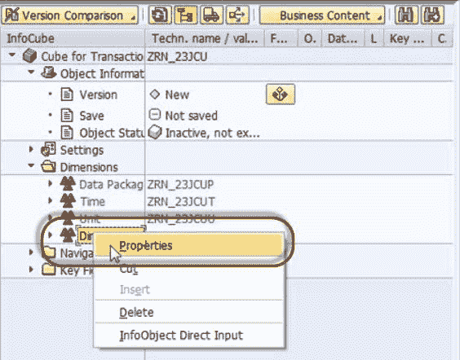Open the Business Content dropdown
The image size is (460, 360).
[x=322, y=15]
